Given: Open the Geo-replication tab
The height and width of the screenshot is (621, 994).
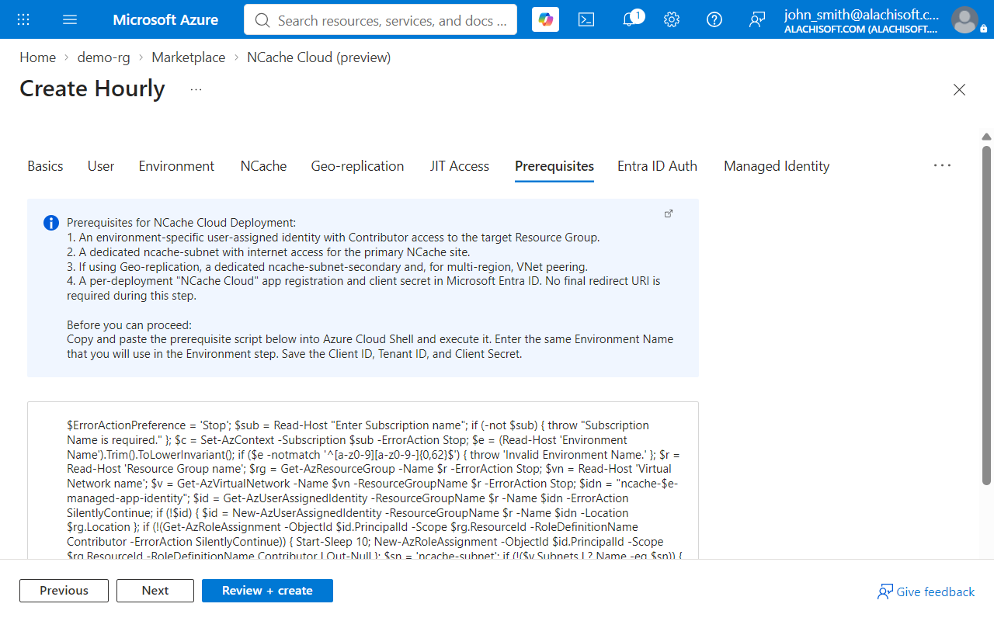Looking at the screenshot, I should (357, 166).
